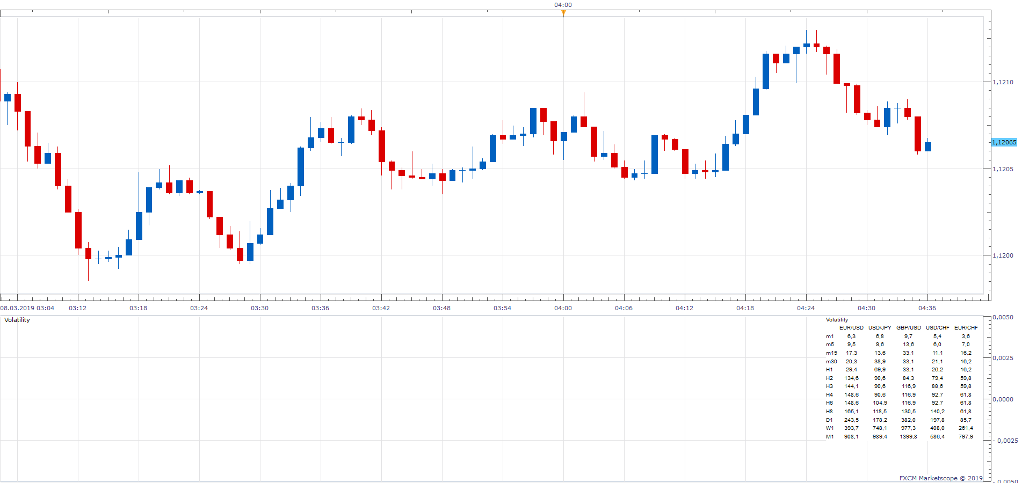The width and height of the screenshot is (1022, 483).
Task: Click the 03:48 time axis label
Action: click(x=442, y=308)
